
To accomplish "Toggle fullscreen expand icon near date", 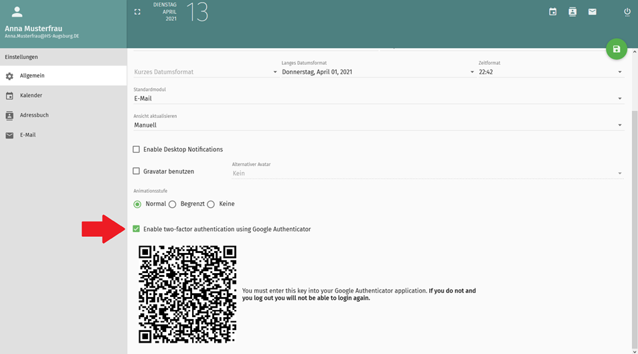I will click(x=137, y=12).
